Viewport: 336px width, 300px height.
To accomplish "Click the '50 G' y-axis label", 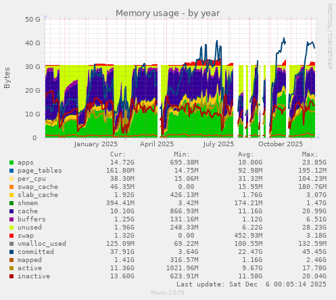I will pos(32,20).
